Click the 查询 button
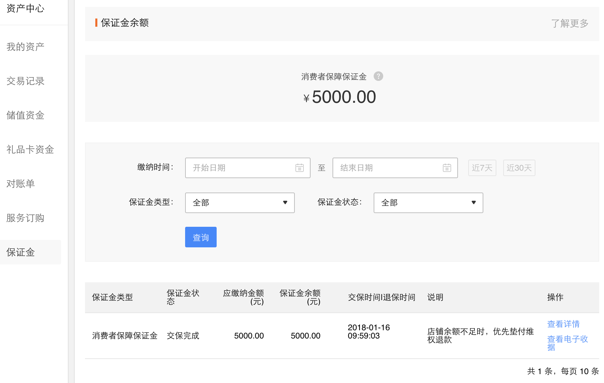604x383 pixels. point(201,237)
